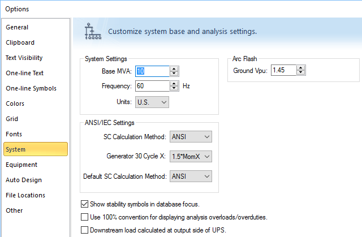Select the Colors options page
The width and height of the screenshot is (362, 237).
click(x=15, y=104)
